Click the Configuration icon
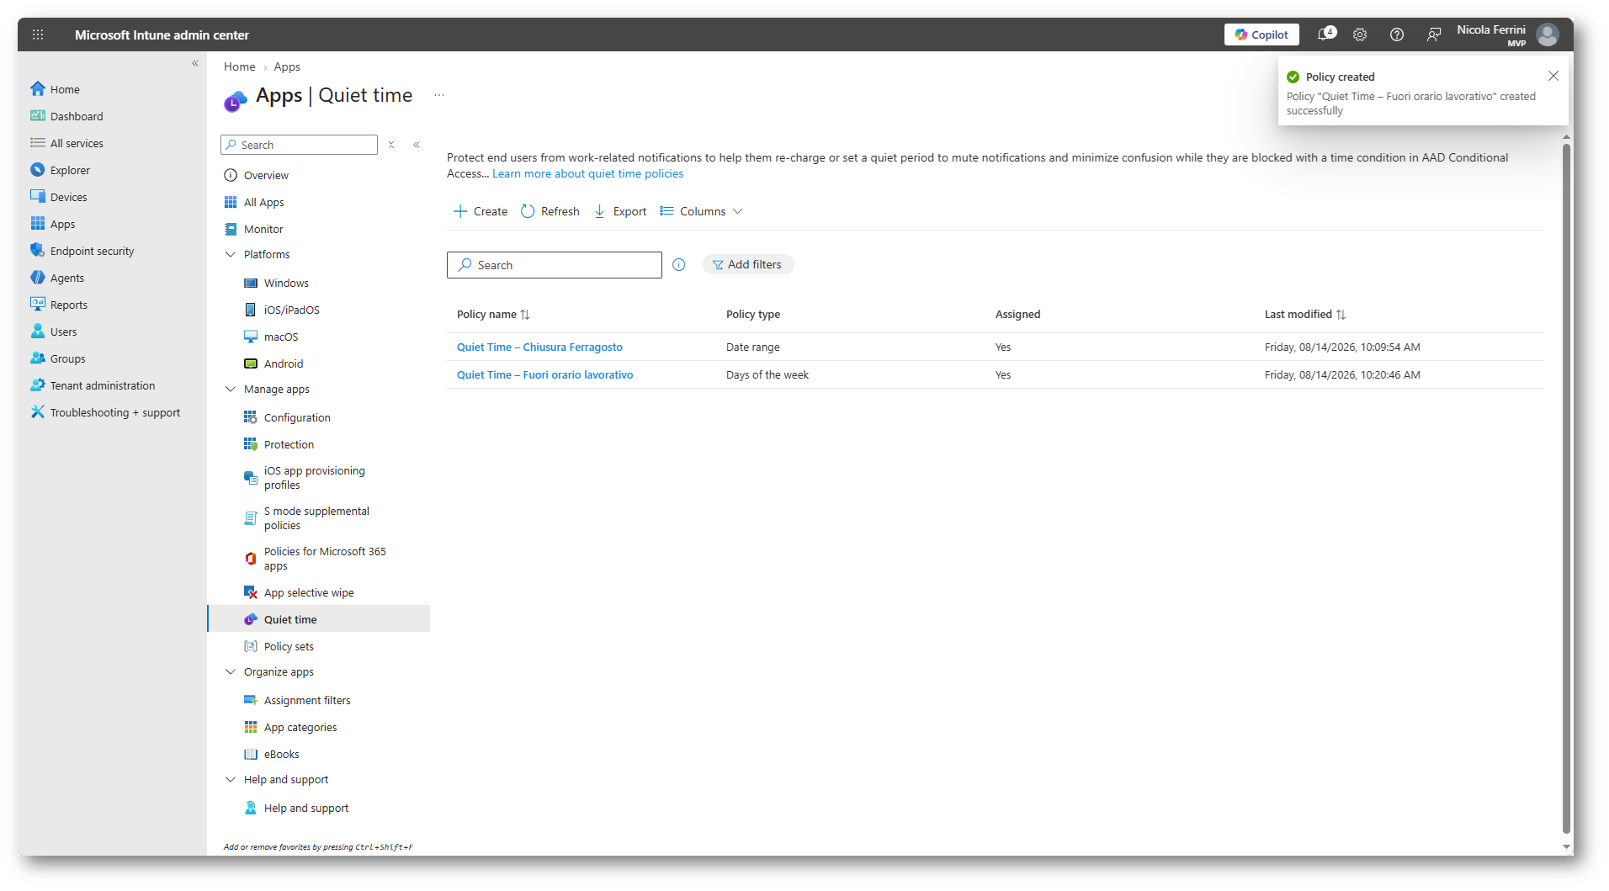Screen dimensions: 1609x891 (251, 417)
